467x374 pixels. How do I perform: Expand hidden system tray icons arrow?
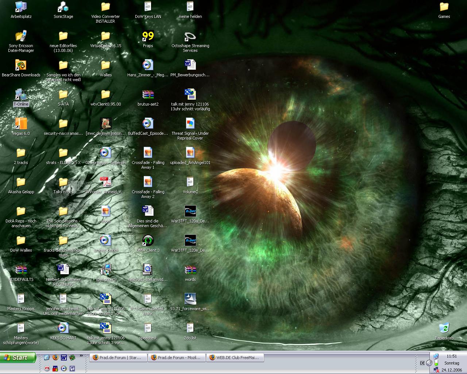point(429,363)
